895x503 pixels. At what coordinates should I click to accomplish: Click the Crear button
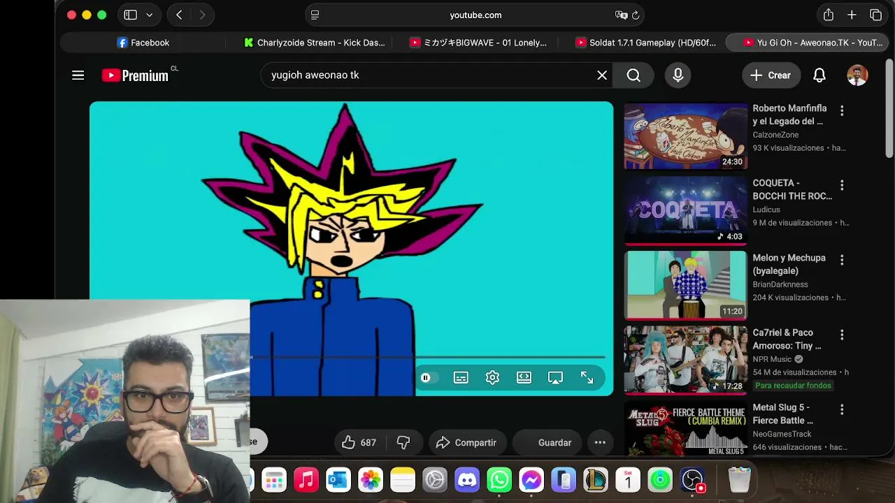[x=771, y=75]
